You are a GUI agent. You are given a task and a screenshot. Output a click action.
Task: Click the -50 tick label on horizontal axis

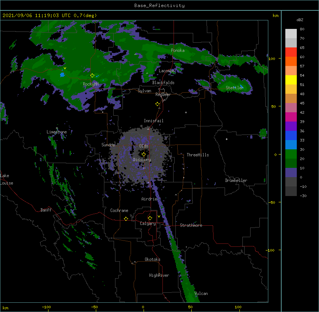94,307
